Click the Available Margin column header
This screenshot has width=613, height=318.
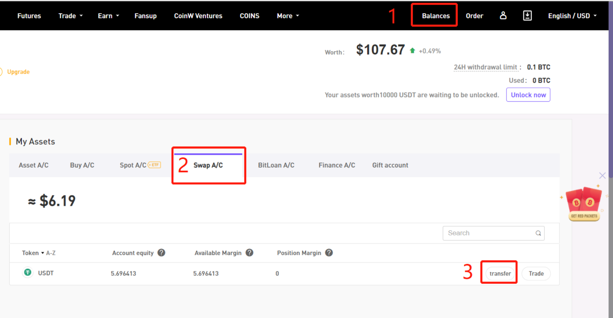click(218, 253)
